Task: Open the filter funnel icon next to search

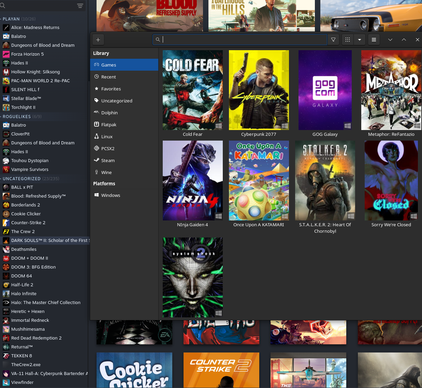Action: click(333, 40)
